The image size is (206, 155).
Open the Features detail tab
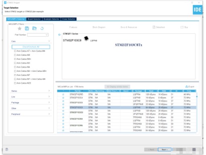73,27
